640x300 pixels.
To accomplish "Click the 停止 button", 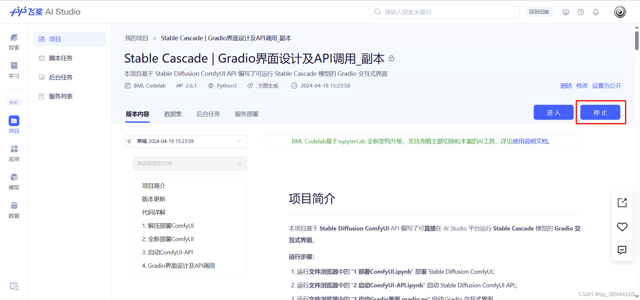I will pos(600,112).
